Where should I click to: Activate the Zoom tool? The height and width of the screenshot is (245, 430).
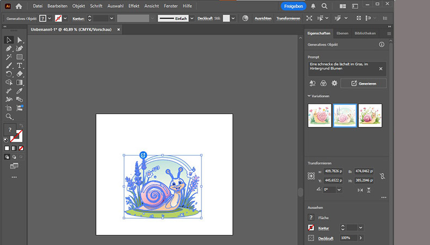pos(9,117)
